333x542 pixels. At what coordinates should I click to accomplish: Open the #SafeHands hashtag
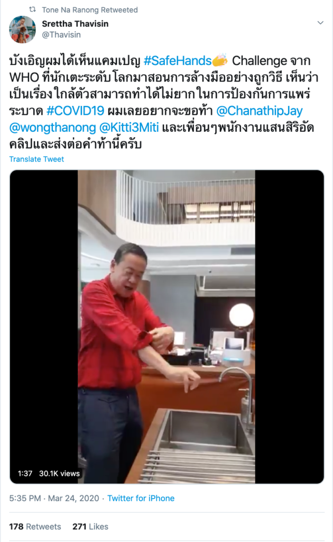178,61
